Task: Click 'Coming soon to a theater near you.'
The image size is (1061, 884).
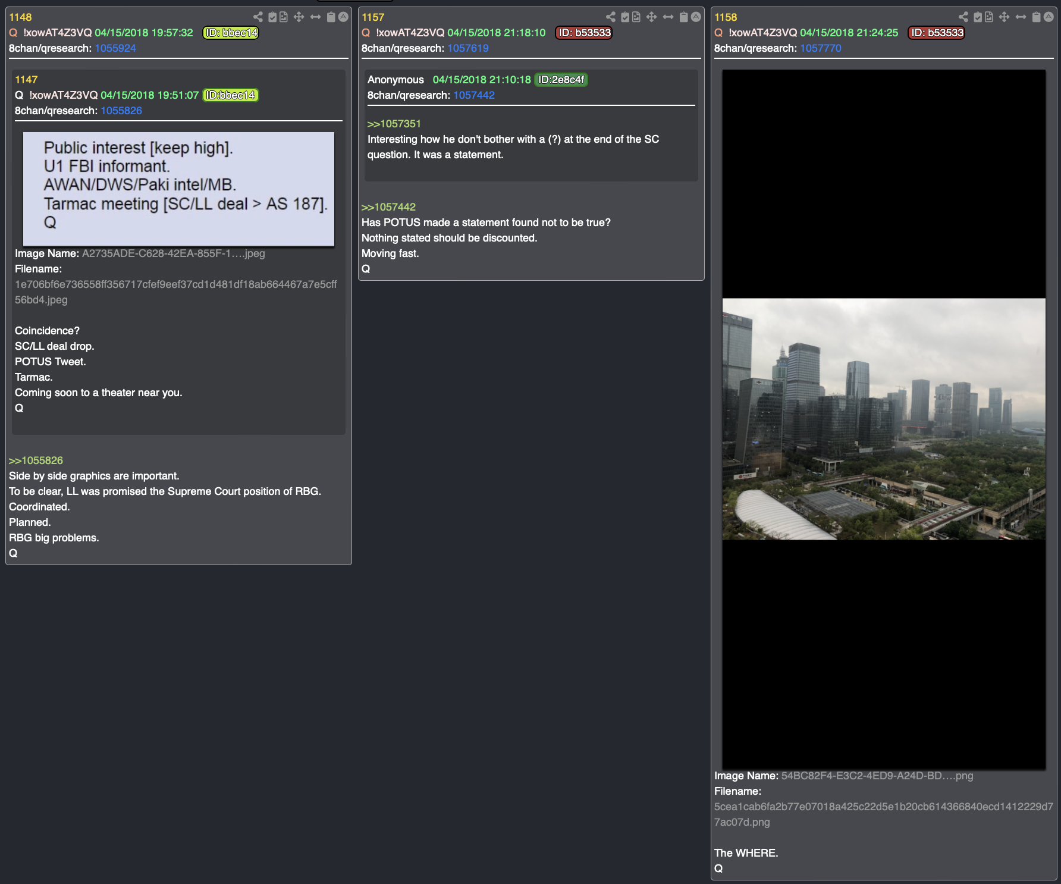Action: 99,393
